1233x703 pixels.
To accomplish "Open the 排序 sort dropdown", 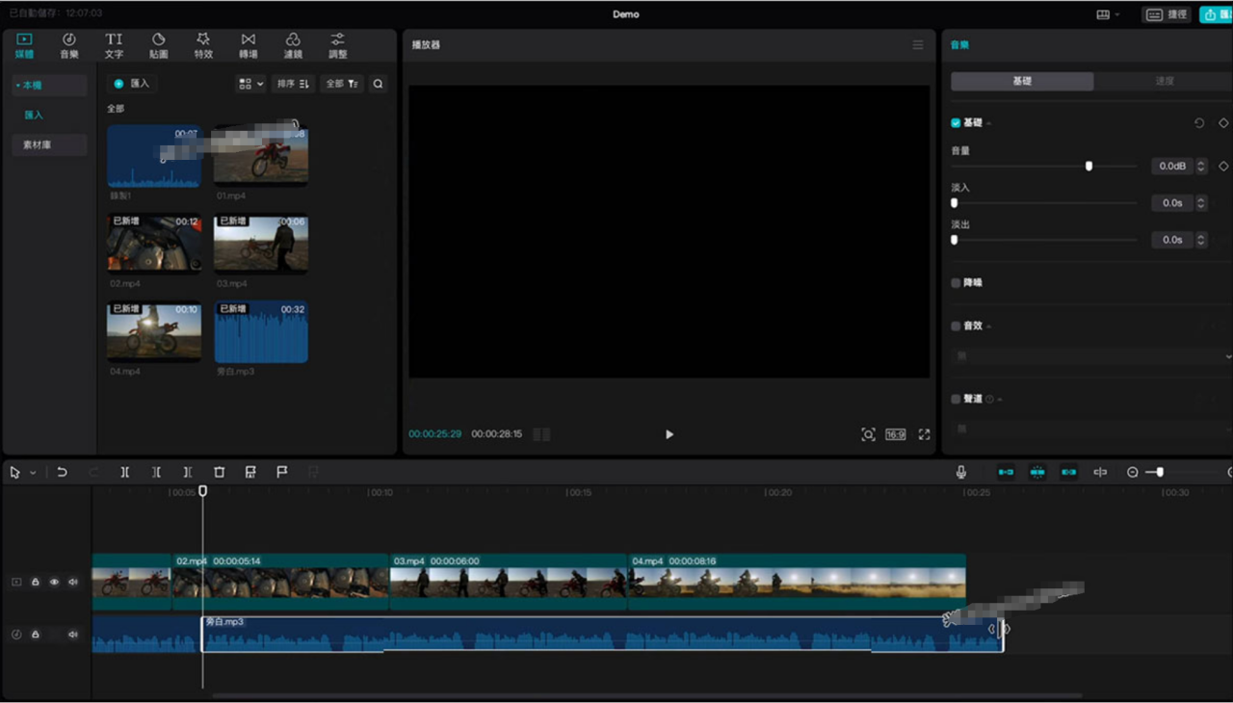I will tap(293, 84).
